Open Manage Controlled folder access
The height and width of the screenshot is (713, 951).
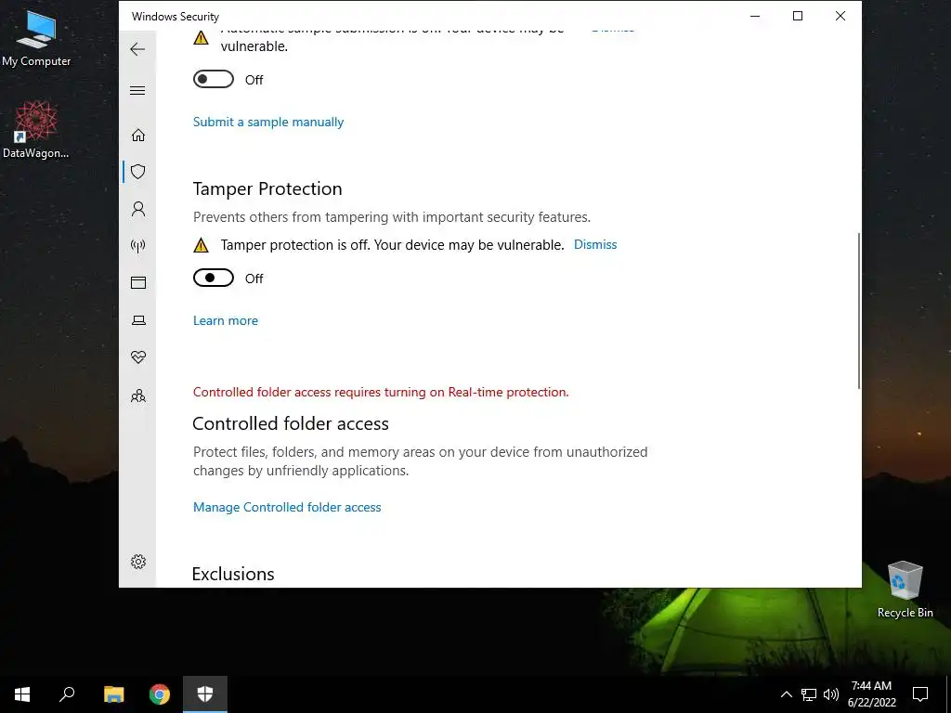[x=287, y=507]
